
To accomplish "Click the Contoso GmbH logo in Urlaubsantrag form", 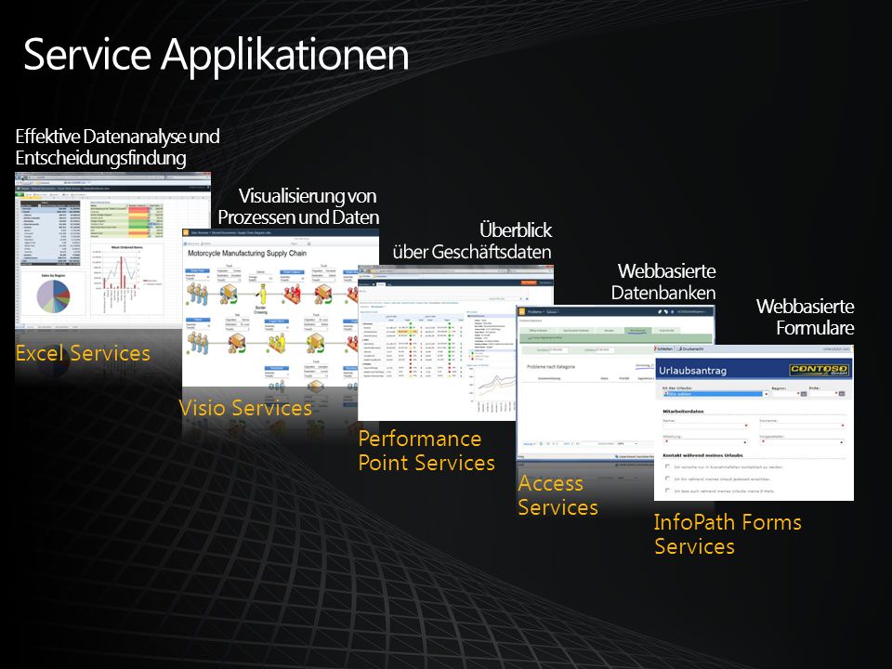I will coord(820,370).
